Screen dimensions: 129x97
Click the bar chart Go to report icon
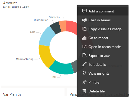84,38
